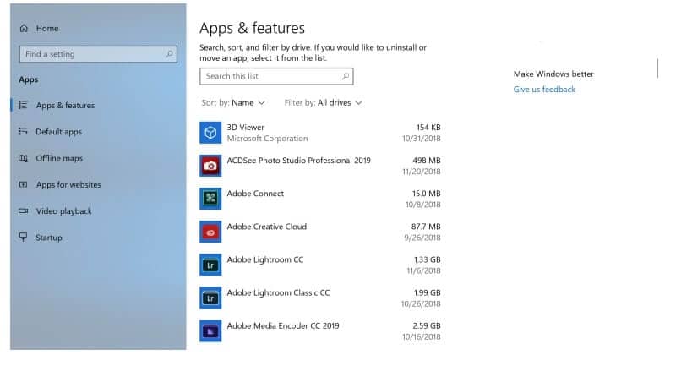Click the Apps sidebar section header
692x366 pixels.
[28, 80]
